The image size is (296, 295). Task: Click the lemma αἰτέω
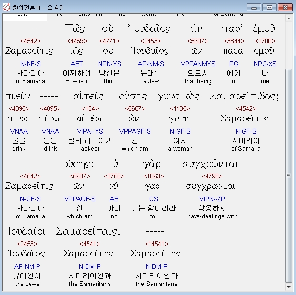tap(89, 118)
